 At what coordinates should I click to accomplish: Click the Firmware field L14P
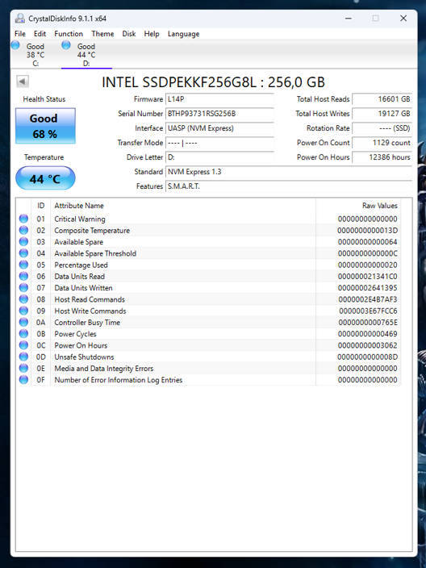click(219, 99)
